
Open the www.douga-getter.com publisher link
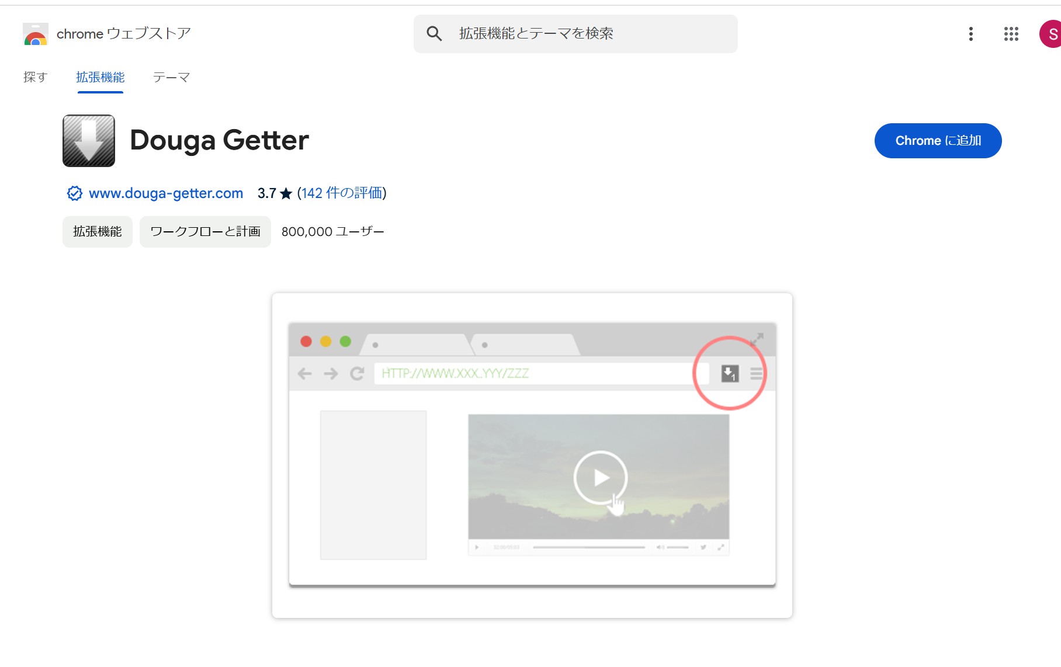[x=166, y=193]
